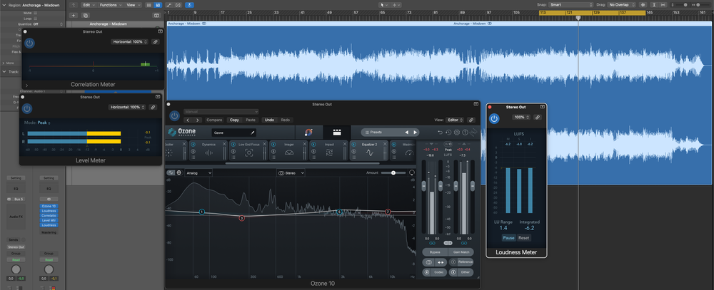Open 100% zoom dropdown in Loudness Meter
Viewport: 714px width, 290px height.
click(521, 118)
